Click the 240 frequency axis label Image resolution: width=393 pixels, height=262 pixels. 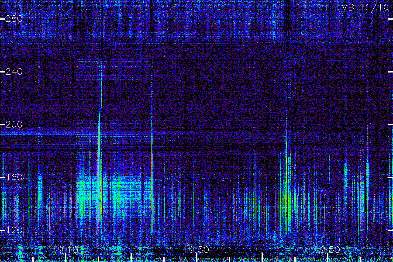[x=14, y=72]
